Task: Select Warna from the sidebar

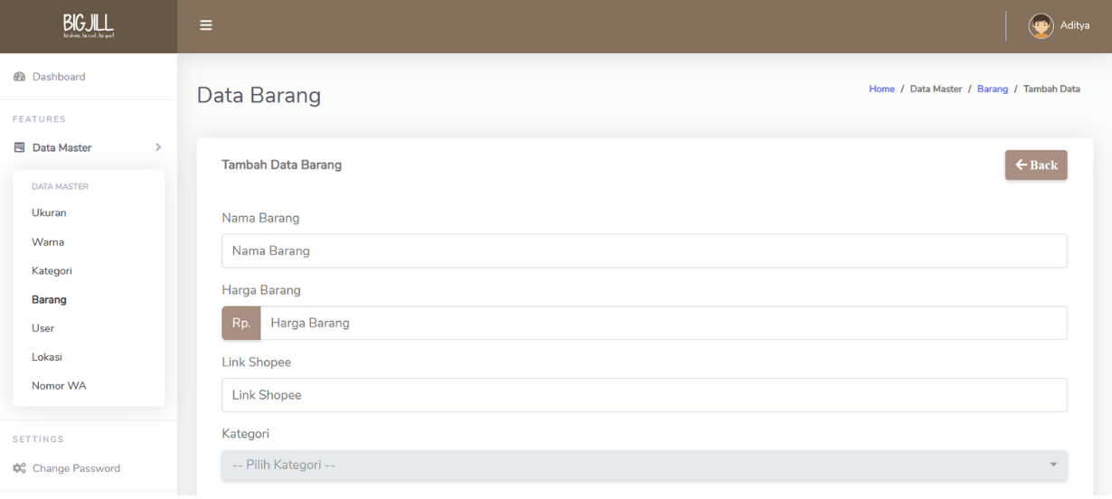Action: (x=48, y=242)
